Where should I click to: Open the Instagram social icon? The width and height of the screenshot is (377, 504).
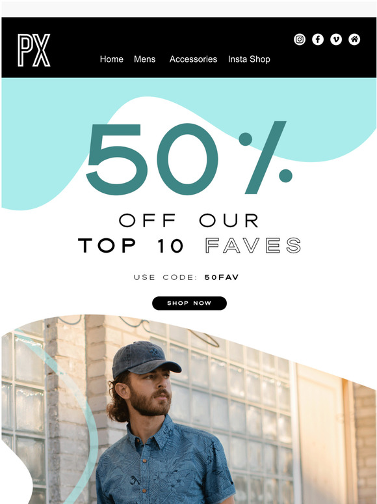click(300, 40)
